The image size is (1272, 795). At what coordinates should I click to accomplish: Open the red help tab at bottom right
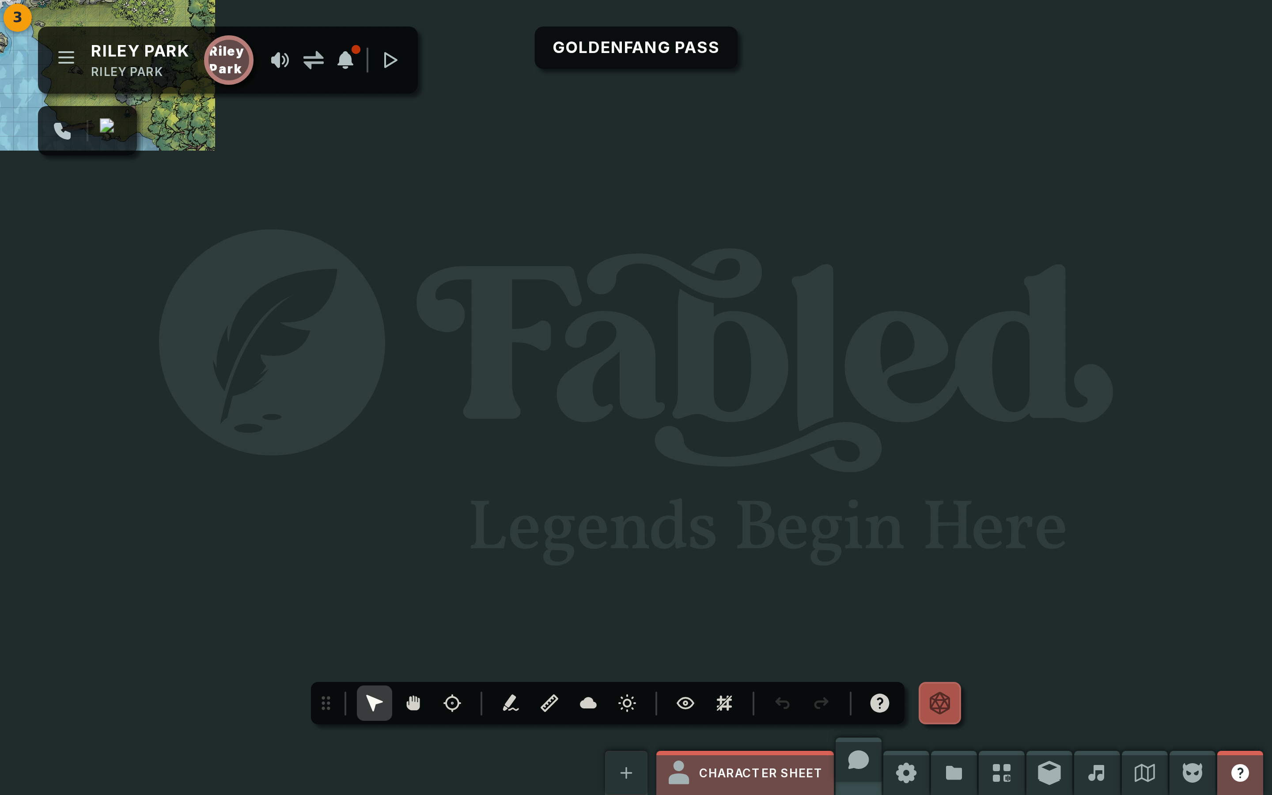[1241, 773]
